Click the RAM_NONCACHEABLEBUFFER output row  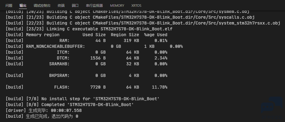click(94, 46)
